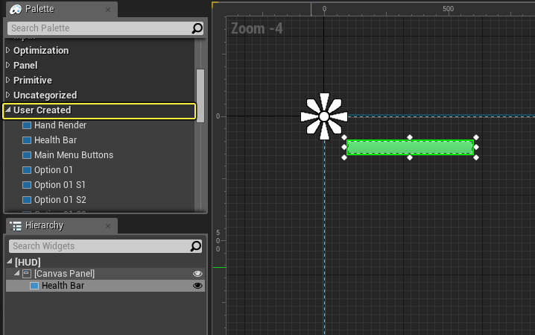Click the Search Widgets magnifier icon
The height and width of the screenshot is (335, 535).
pos(196,246)
